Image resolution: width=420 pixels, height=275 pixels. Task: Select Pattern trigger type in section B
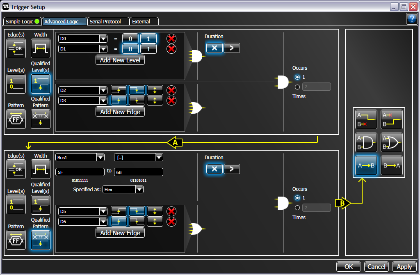click(16, 240)
